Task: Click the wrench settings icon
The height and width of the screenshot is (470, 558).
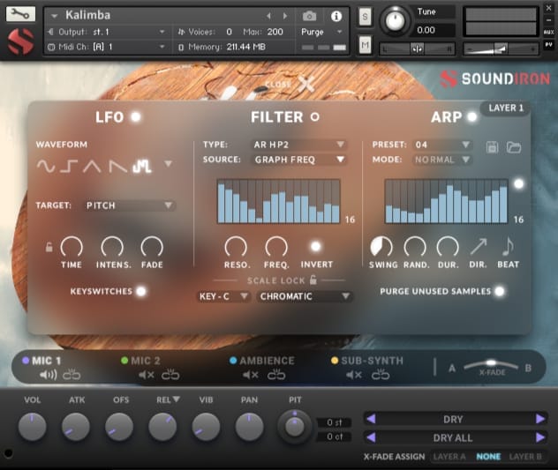Action: 21,14
